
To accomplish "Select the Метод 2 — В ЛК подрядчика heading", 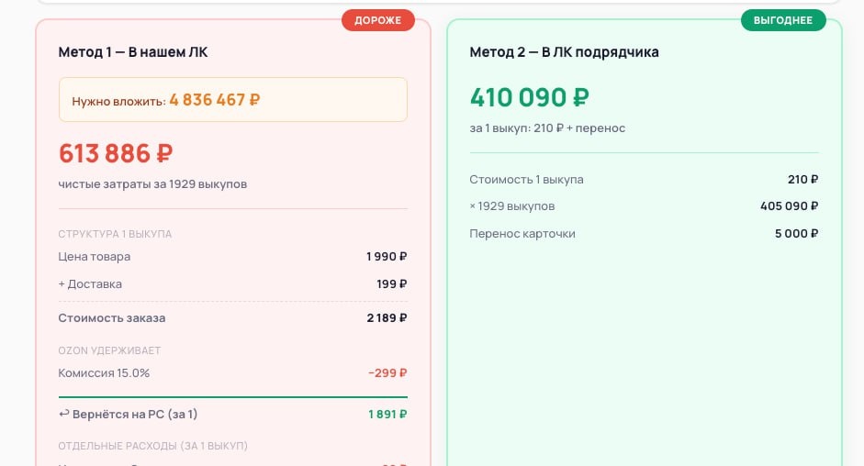I will (565, 52).
